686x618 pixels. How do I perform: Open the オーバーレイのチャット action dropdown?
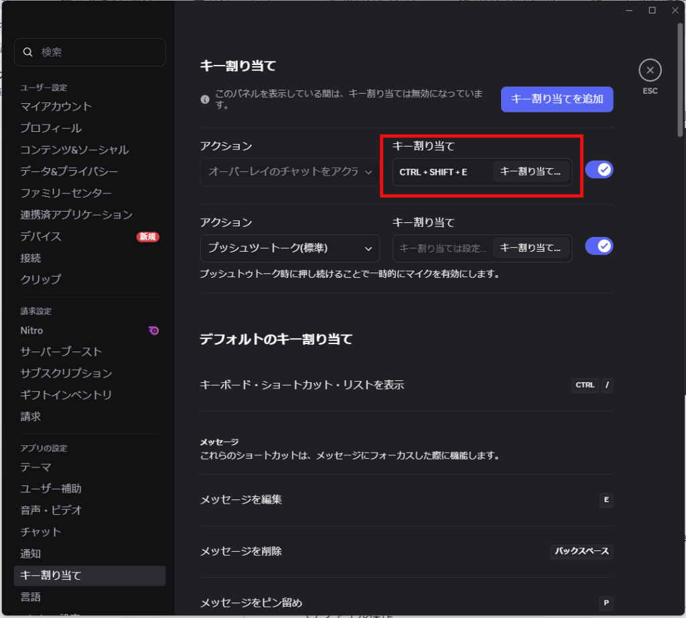point(289,172)
